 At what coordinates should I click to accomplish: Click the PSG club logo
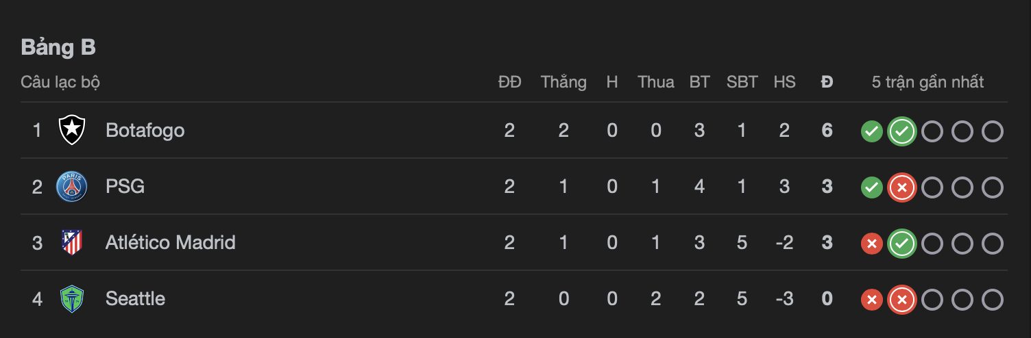[72, 186]
